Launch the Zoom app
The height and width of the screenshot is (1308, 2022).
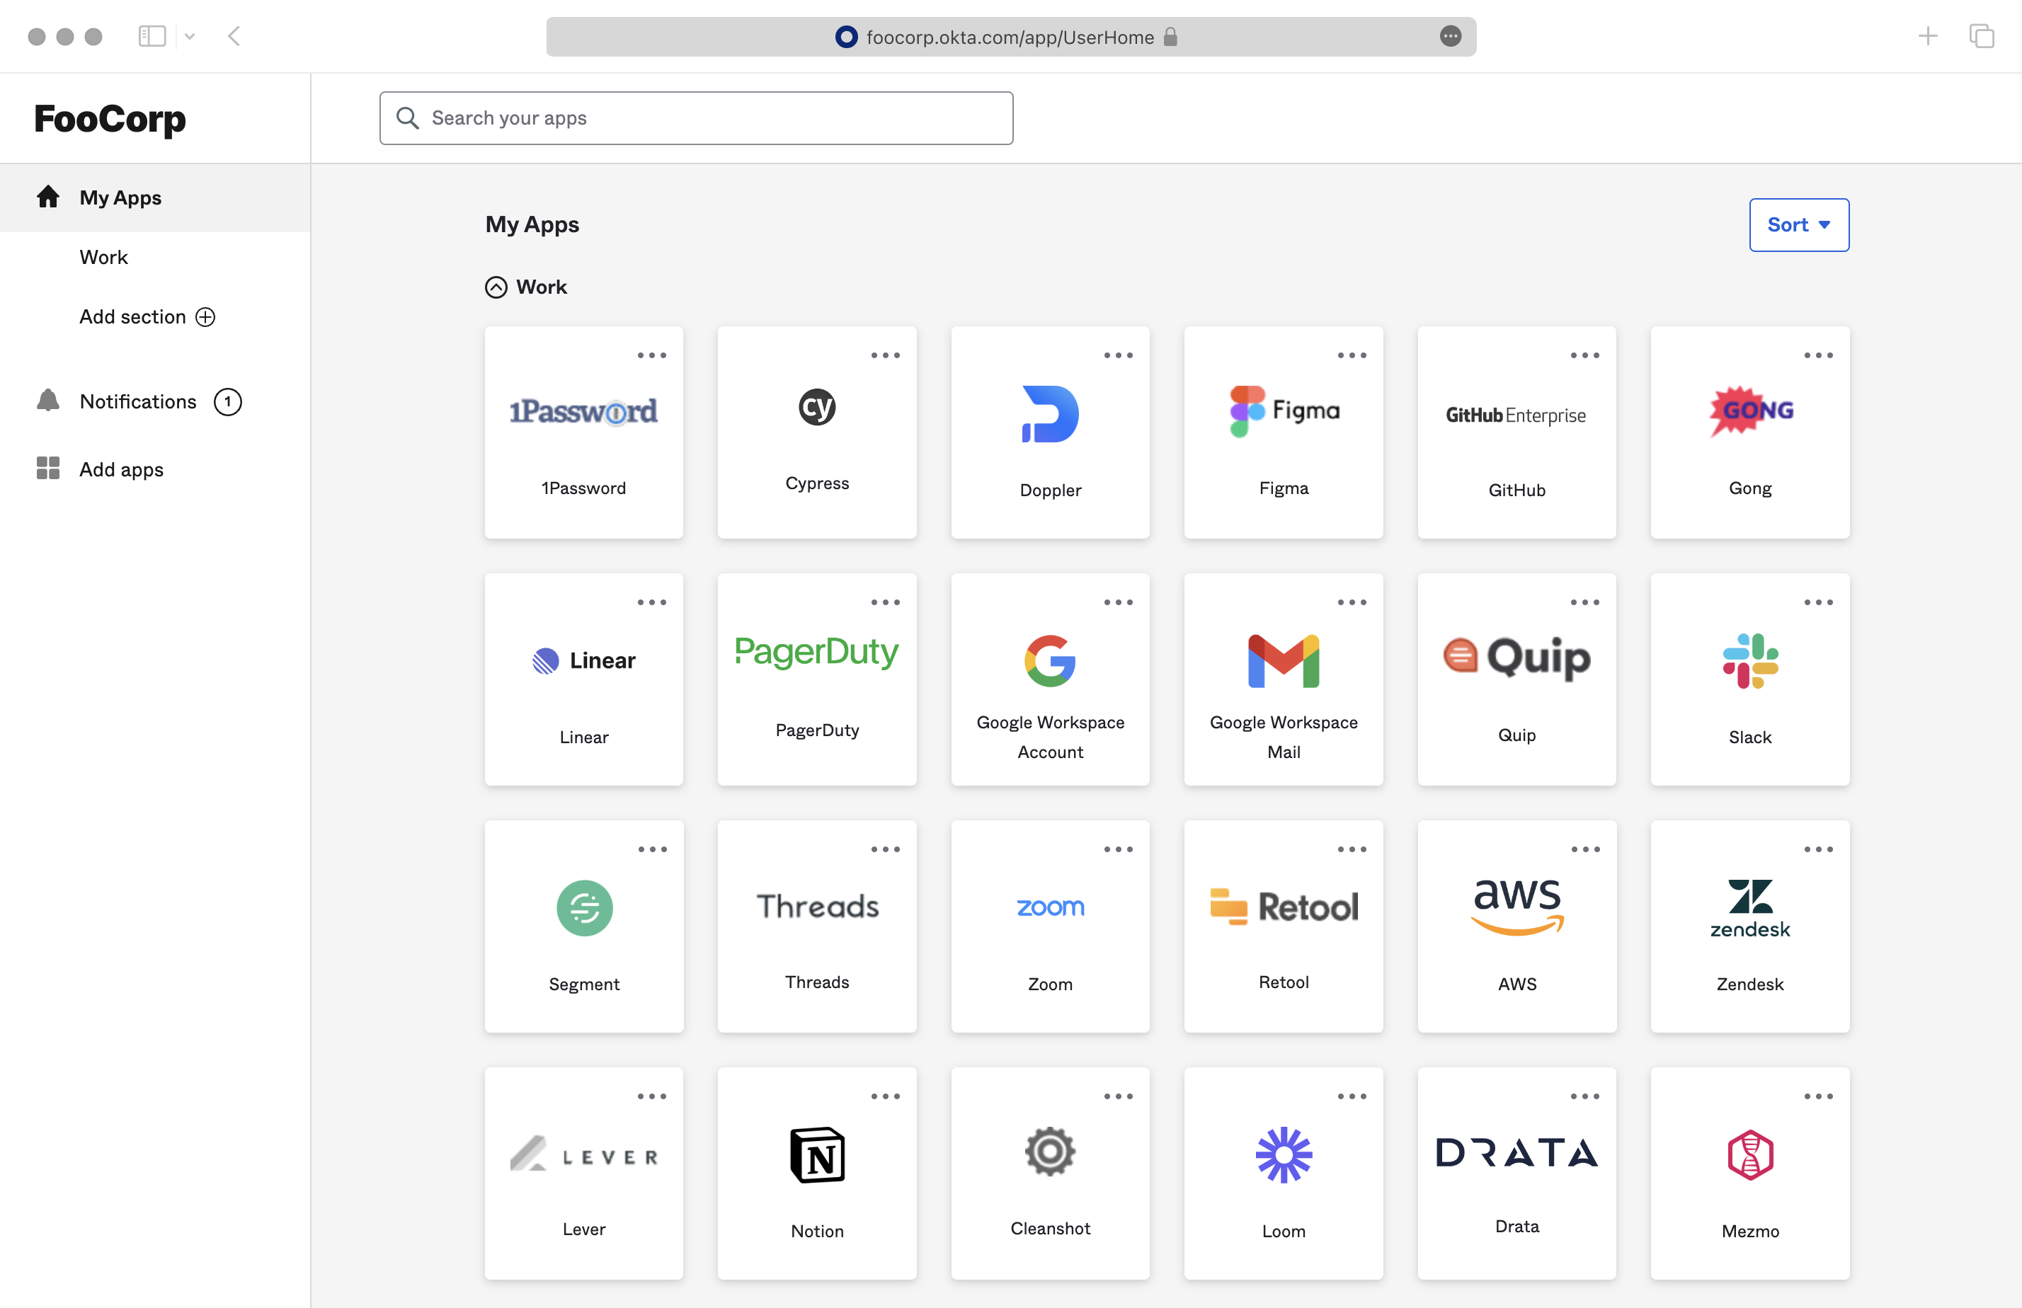pos(1050,926)
